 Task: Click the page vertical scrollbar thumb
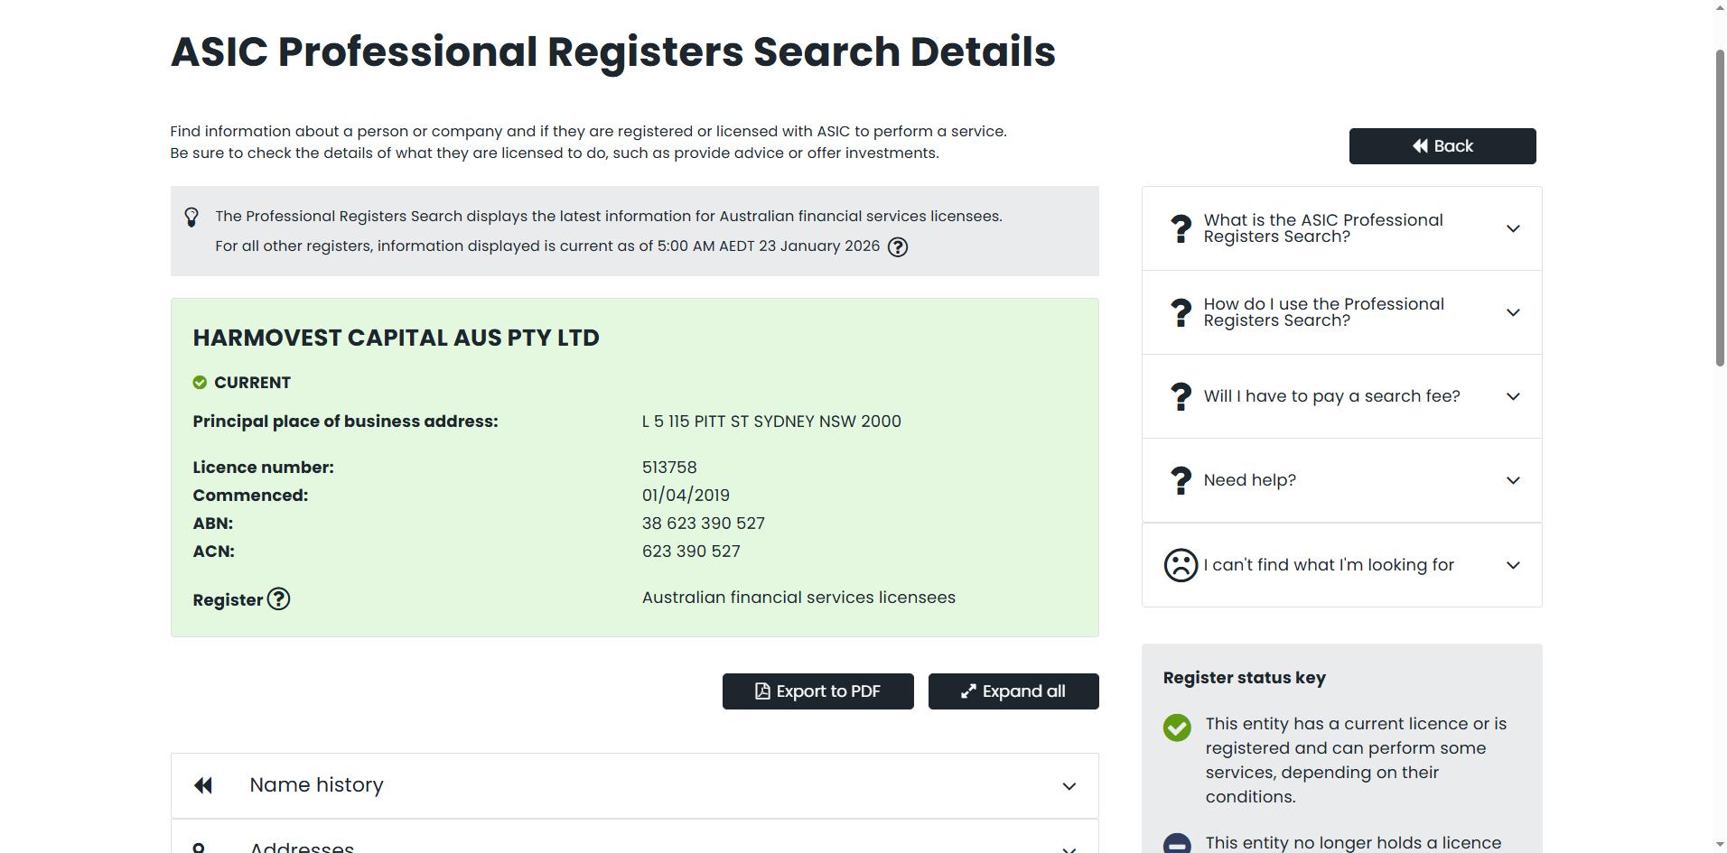click(x=1720, y=208)
